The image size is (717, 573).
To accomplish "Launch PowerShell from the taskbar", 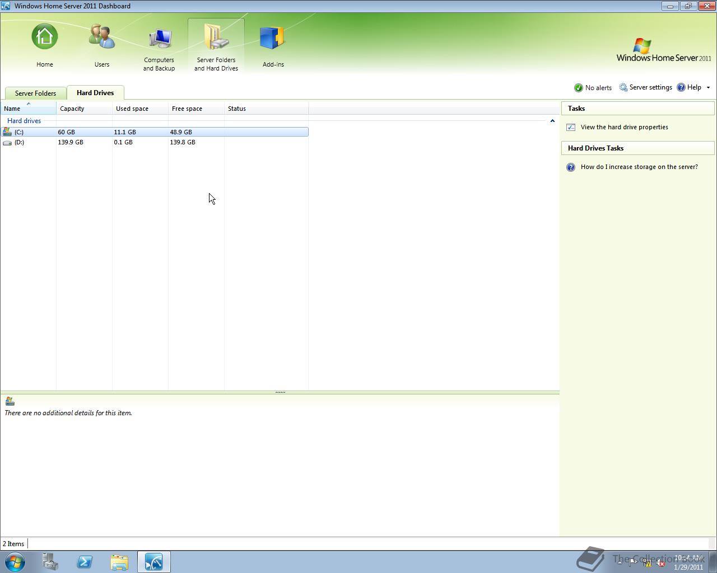I will (85, 562).
